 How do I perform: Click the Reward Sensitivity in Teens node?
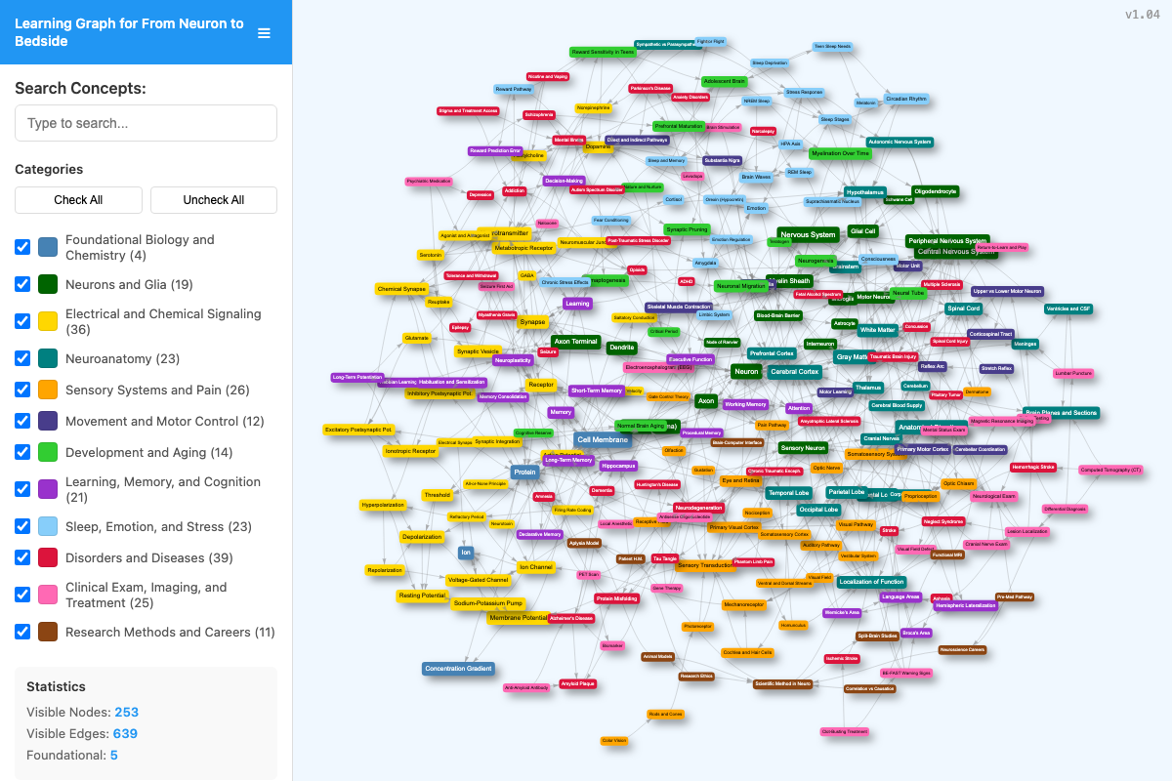(603, 52)
